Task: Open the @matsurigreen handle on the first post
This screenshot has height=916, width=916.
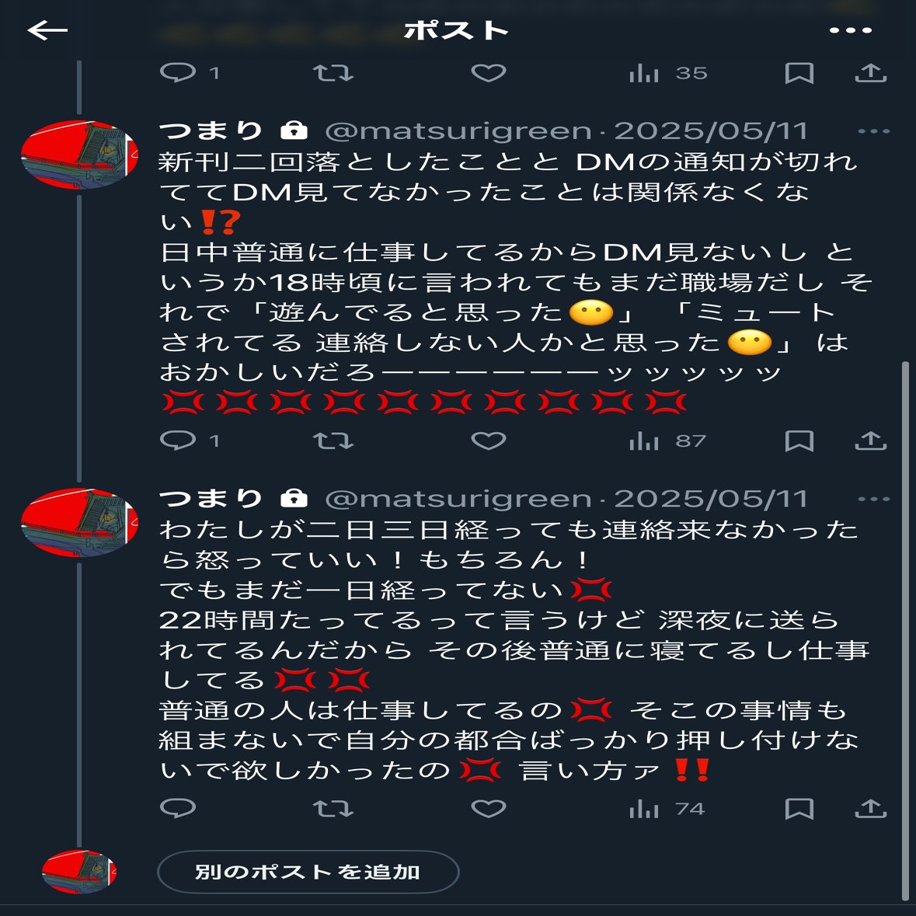Action: (458, 131)
